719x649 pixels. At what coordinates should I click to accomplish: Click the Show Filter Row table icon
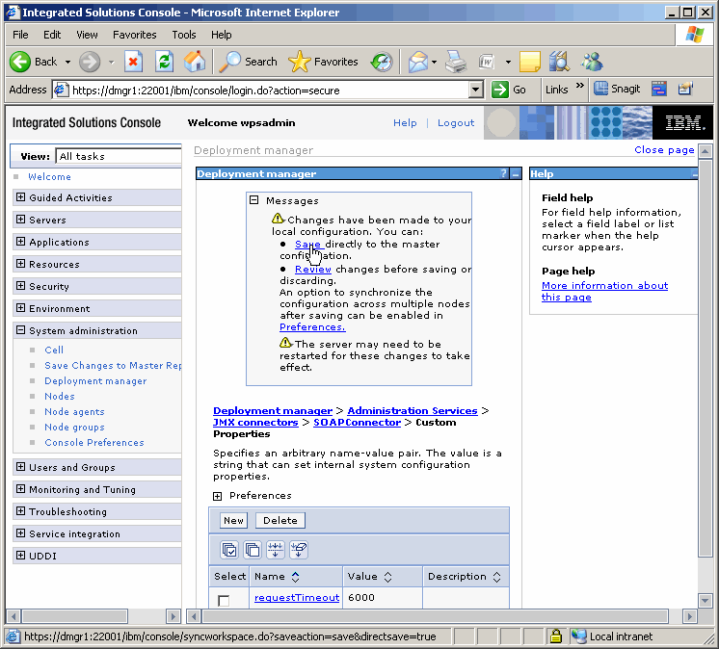coord(276,550)
